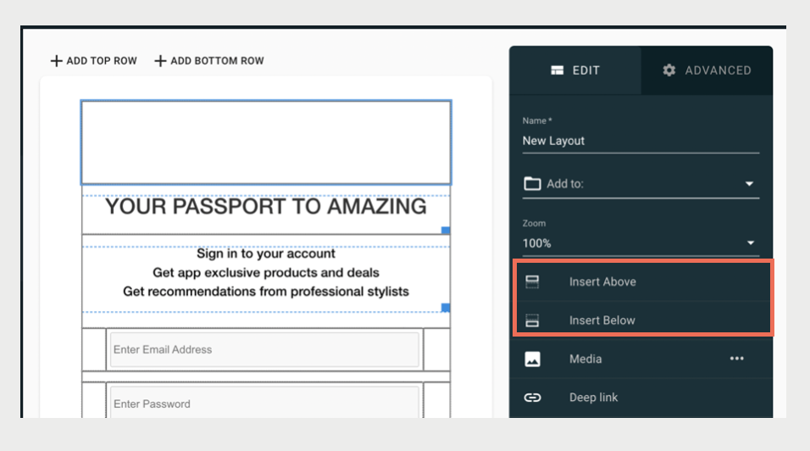Select the YOUR PASSPORT TO AMAZING heading
Screen dimensions: 810x451
[266, 207]
